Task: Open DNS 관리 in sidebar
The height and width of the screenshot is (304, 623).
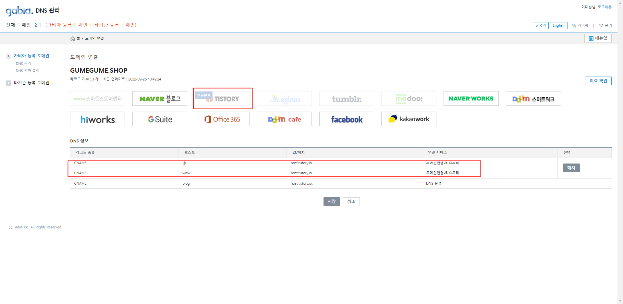Action: click(23, 64)
